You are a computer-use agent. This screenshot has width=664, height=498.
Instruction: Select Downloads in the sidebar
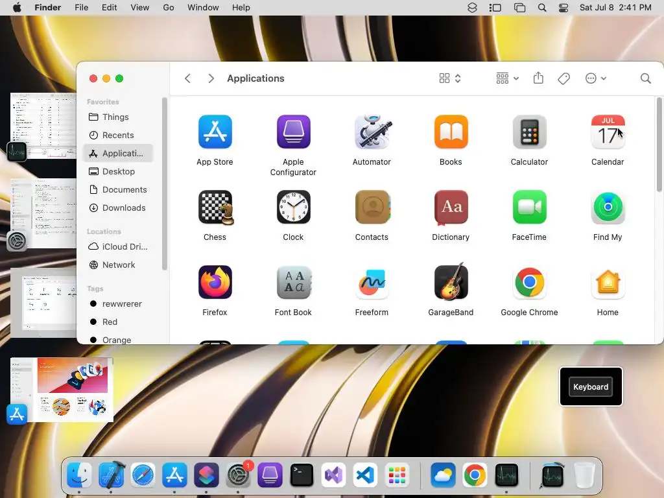(118, 208)
